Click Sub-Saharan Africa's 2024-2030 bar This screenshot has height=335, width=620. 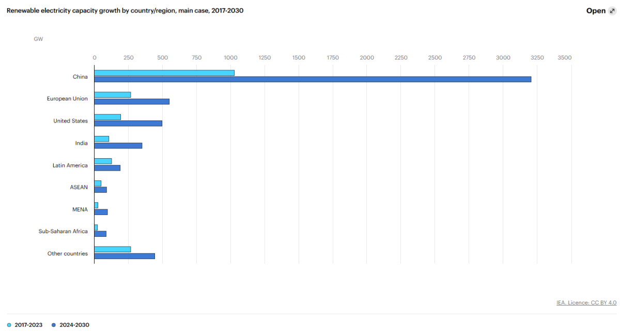pyautogui.click(x=100, y=234)
